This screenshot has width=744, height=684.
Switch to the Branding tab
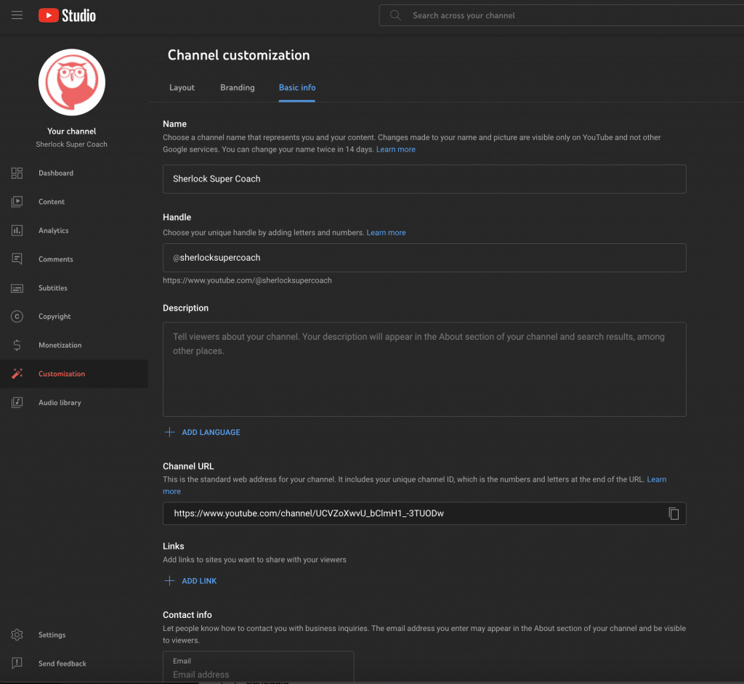coord(237,87)
